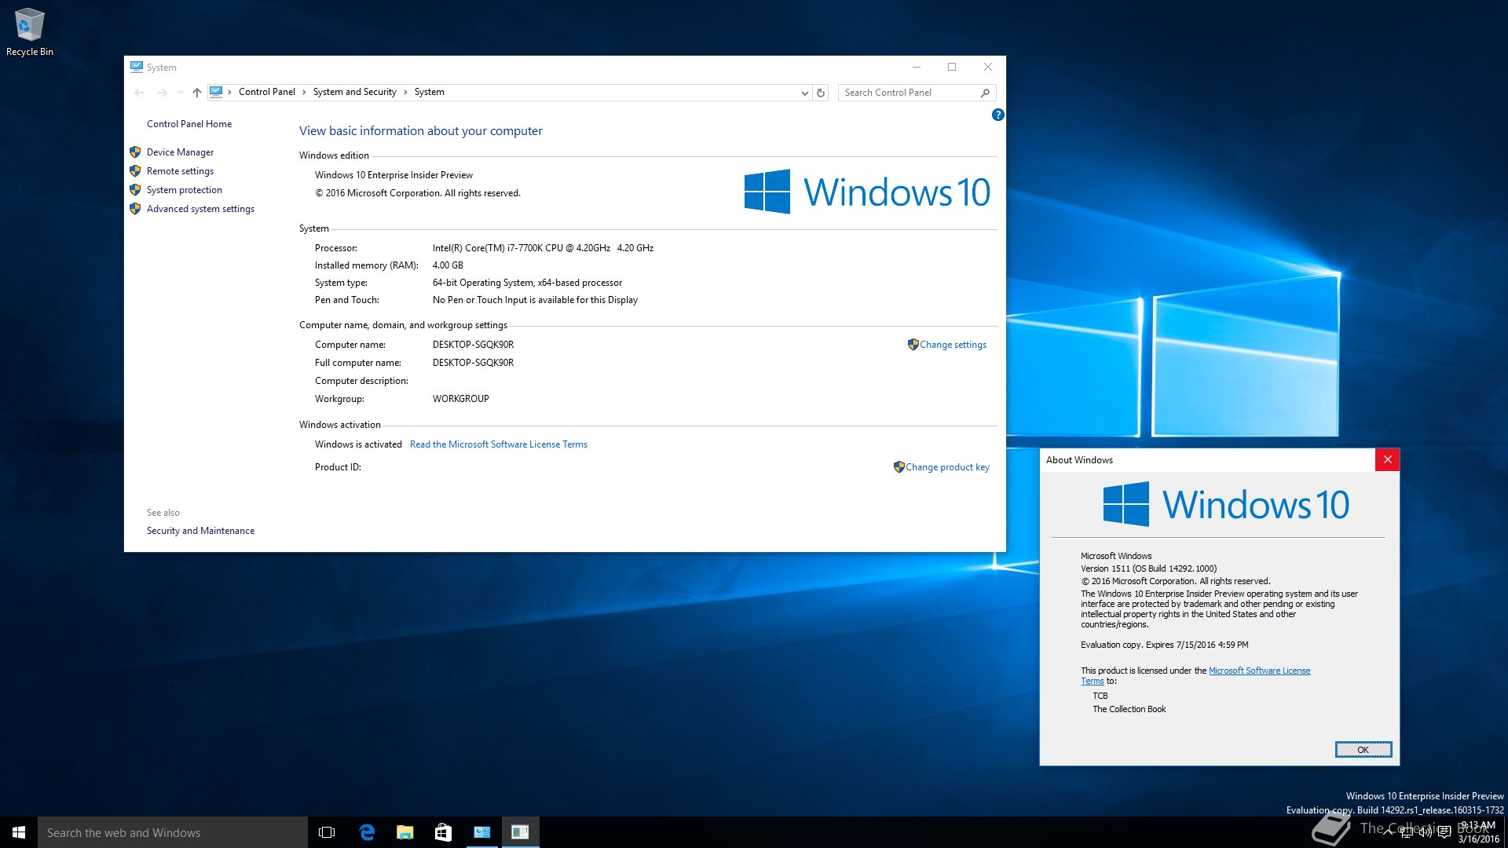Select the '4.00 GB' installed memory value
The width and height of the screenshot is (1508, 848).
click(x=448, y=265)
